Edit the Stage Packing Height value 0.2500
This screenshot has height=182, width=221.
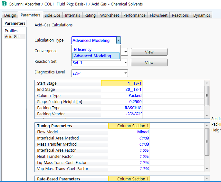point(122,102)
